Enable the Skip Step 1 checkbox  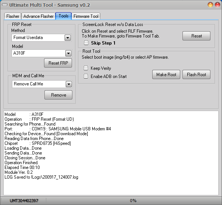click(86, 43)
